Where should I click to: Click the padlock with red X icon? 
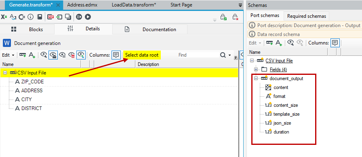(x=235, y=17)
